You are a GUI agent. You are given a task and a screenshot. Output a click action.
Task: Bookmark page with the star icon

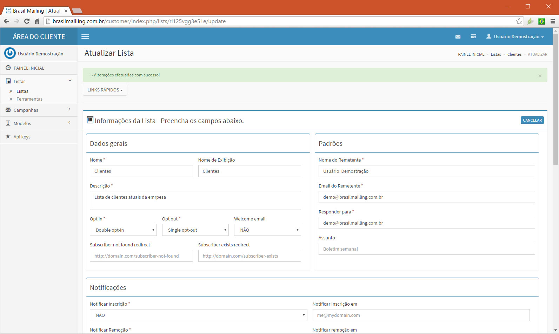pos(519,21)
